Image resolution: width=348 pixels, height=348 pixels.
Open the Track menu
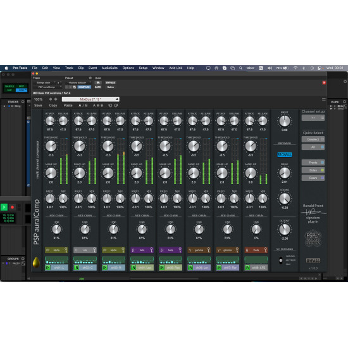click(69, 68)
